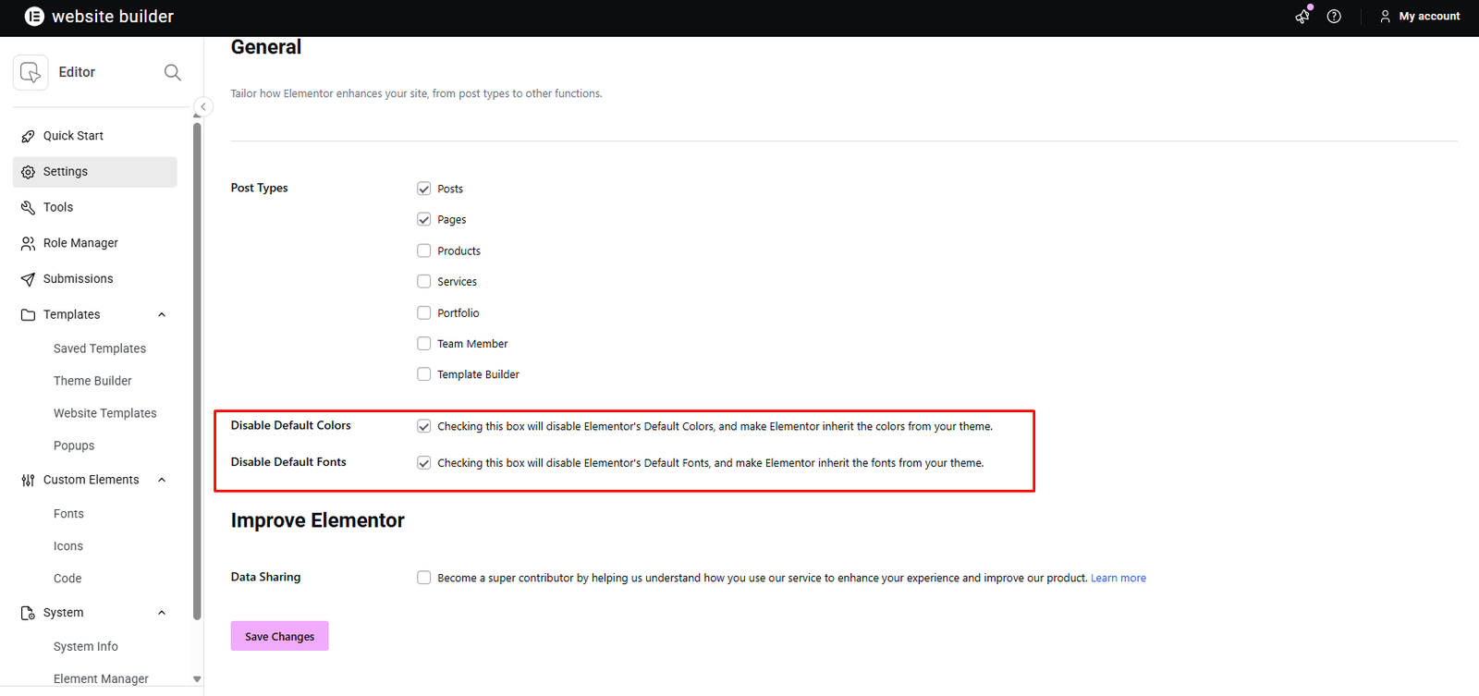Enable the Products post type checkbox
The image size is (1479, 696).
pos(423,250)
